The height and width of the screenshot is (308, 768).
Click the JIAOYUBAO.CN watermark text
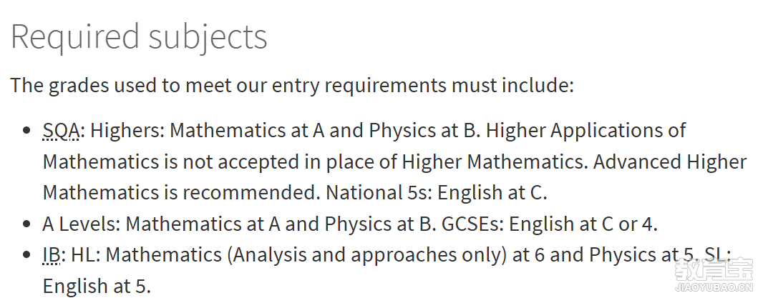[x=714, y=288]
